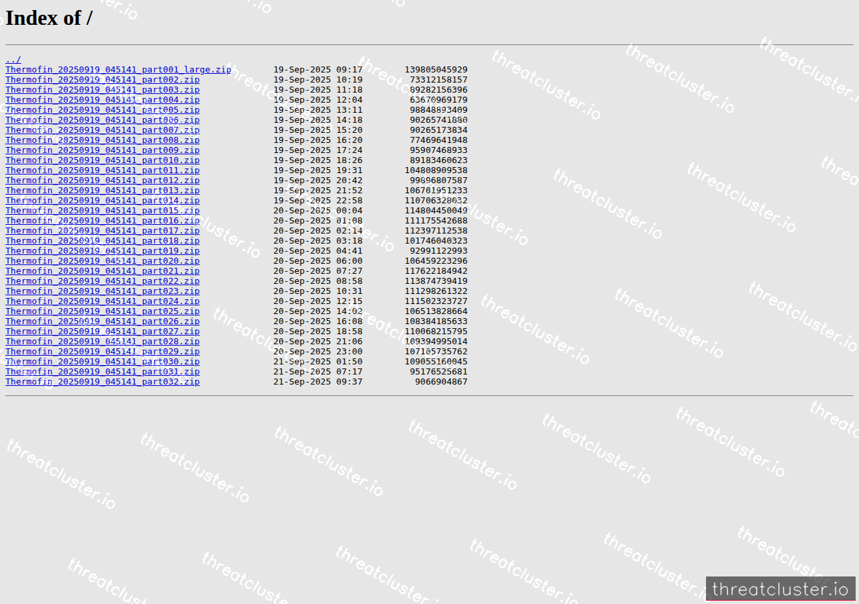The height and width of the screenshot is (604, 859).
Task: Click the timestamp 20-Sep-2025 06:00
Action: click(318, 261)
